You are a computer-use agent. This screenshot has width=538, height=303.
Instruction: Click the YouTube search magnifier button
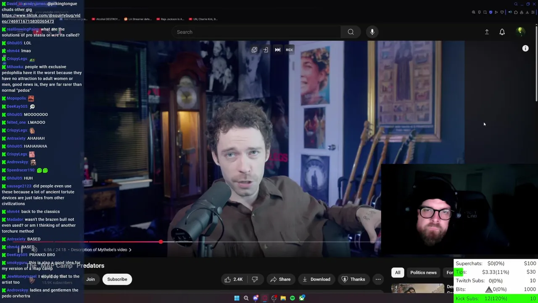pos(351,32)
